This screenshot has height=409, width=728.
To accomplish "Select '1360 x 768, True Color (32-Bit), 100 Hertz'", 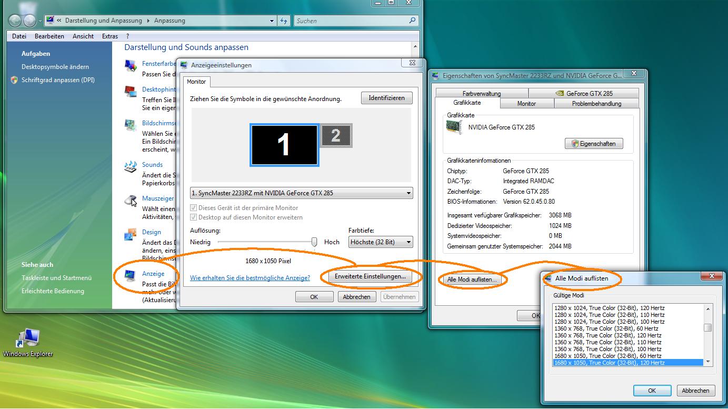I will point(628,349).
